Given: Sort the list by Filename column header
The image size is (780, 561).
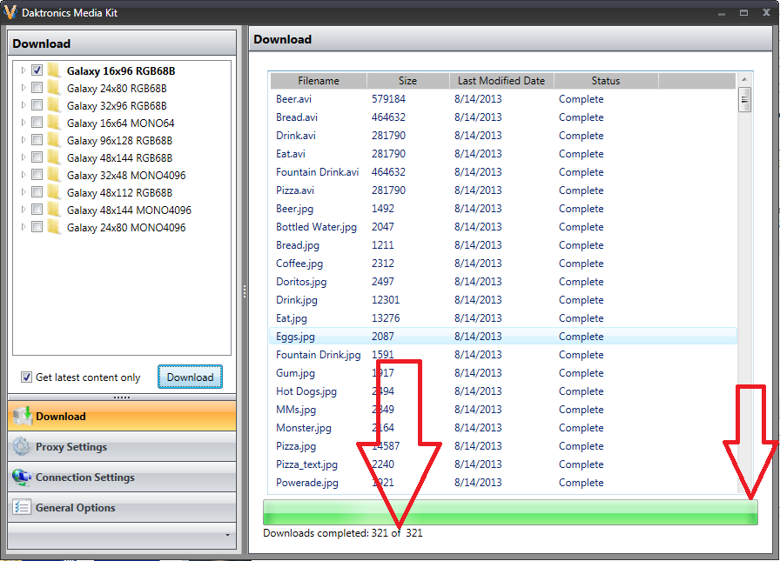Looking at the screenshot, I should click(319, 81).
